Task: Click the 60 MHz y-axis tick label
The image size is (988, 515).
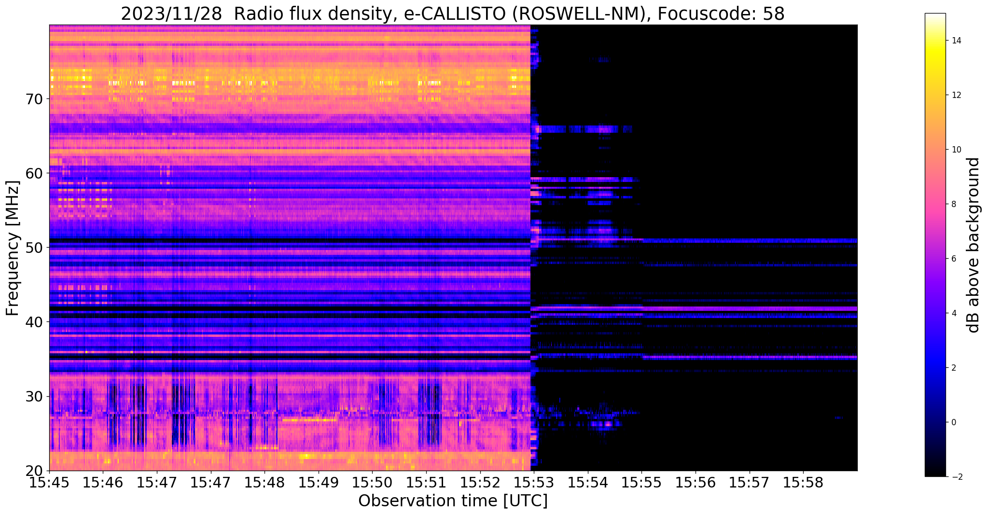Action: (34, 173)
